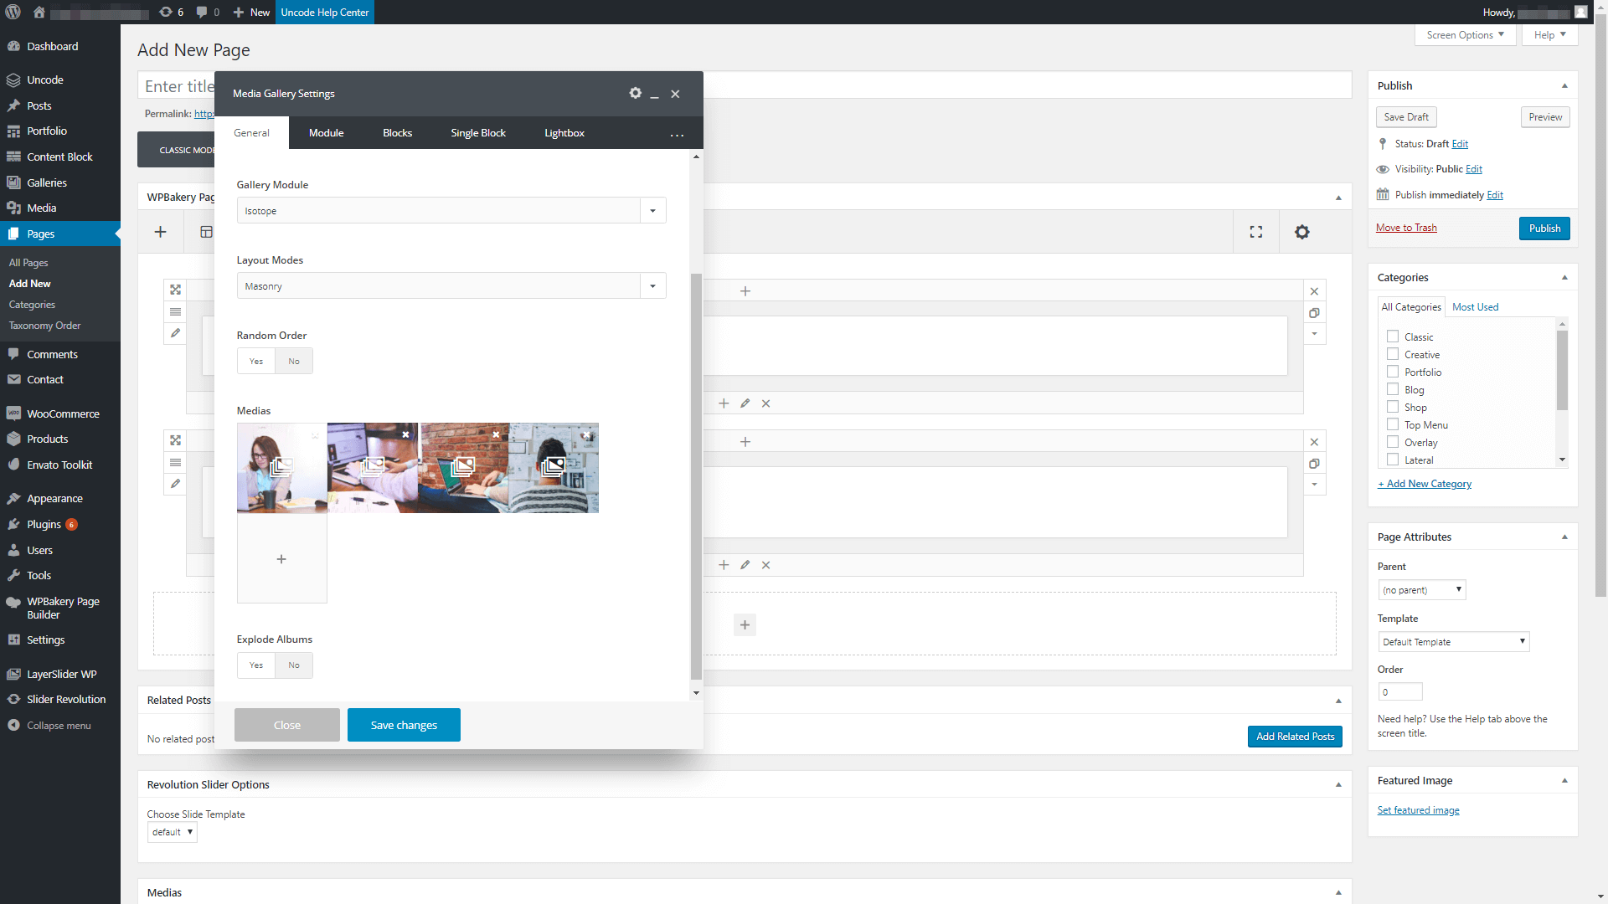
Task: Click the Set featured image link
Action: pyautogui.click(x=1419, y=810)
